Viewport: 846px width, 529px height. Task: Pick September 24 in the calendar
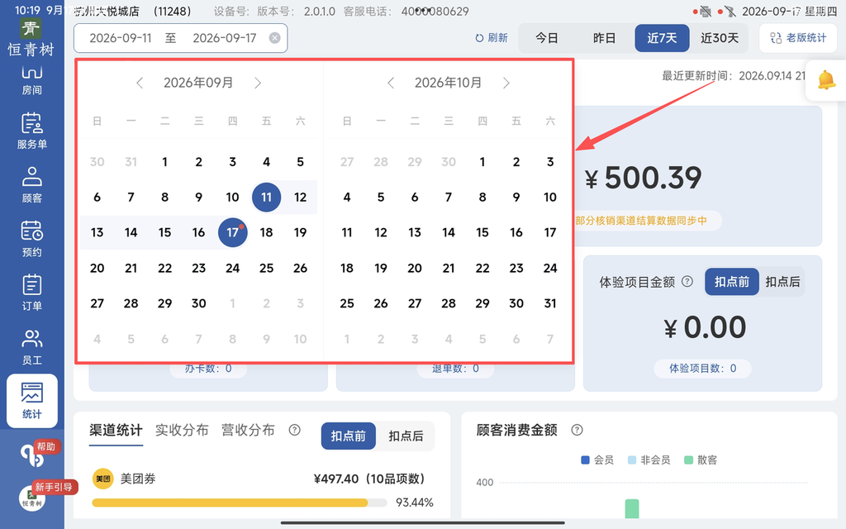232,268
